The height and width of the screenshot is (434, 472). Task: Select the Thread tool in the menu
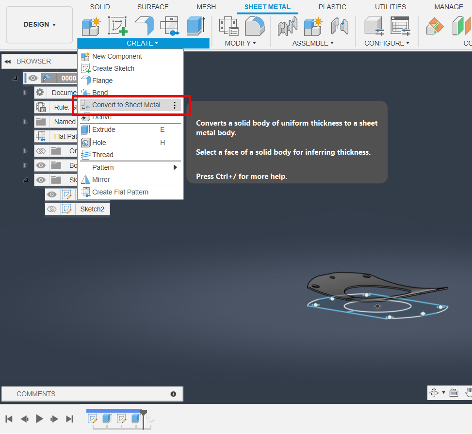coord(103,155)
